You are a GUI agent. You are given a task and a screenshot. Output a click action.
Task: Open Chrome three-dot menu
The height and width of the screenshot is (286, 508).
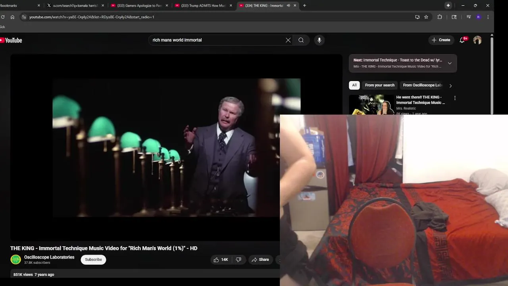[x=488, y=17]
